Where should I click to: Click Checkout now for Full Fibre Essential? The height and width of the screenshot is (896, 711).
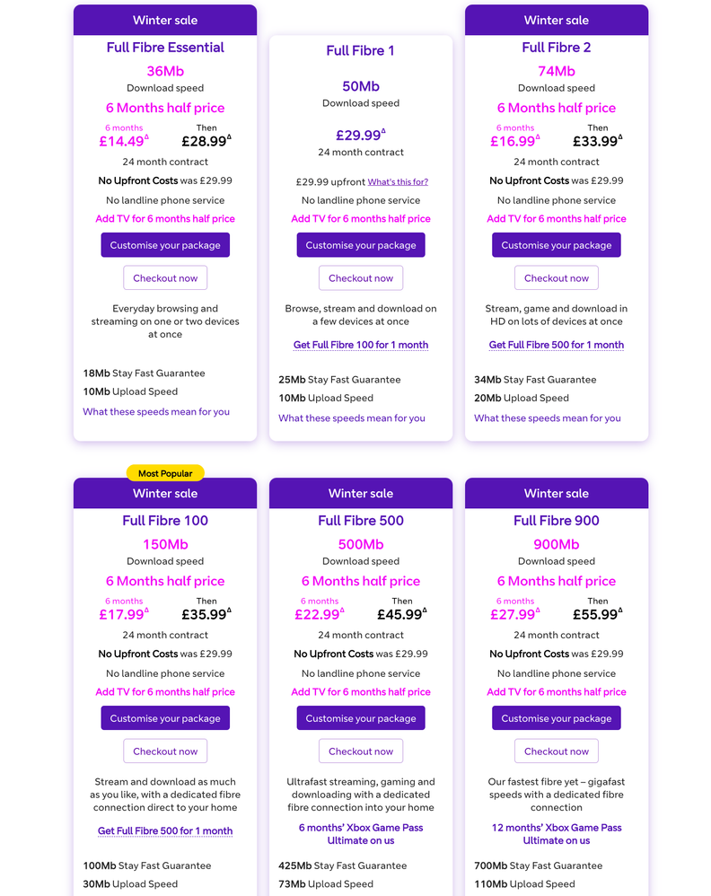click(165, 278)
